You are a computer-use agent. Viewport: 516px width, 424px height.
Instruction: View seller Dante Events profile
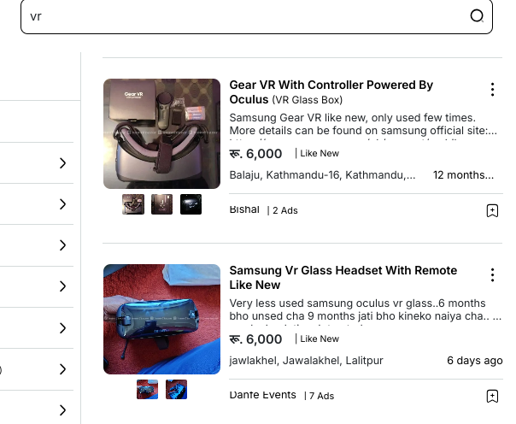pyautogui.click(x=262, y=395)
